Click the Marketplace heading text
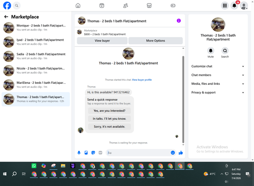Viewport: 254px width, 186px height. point(25,17)
